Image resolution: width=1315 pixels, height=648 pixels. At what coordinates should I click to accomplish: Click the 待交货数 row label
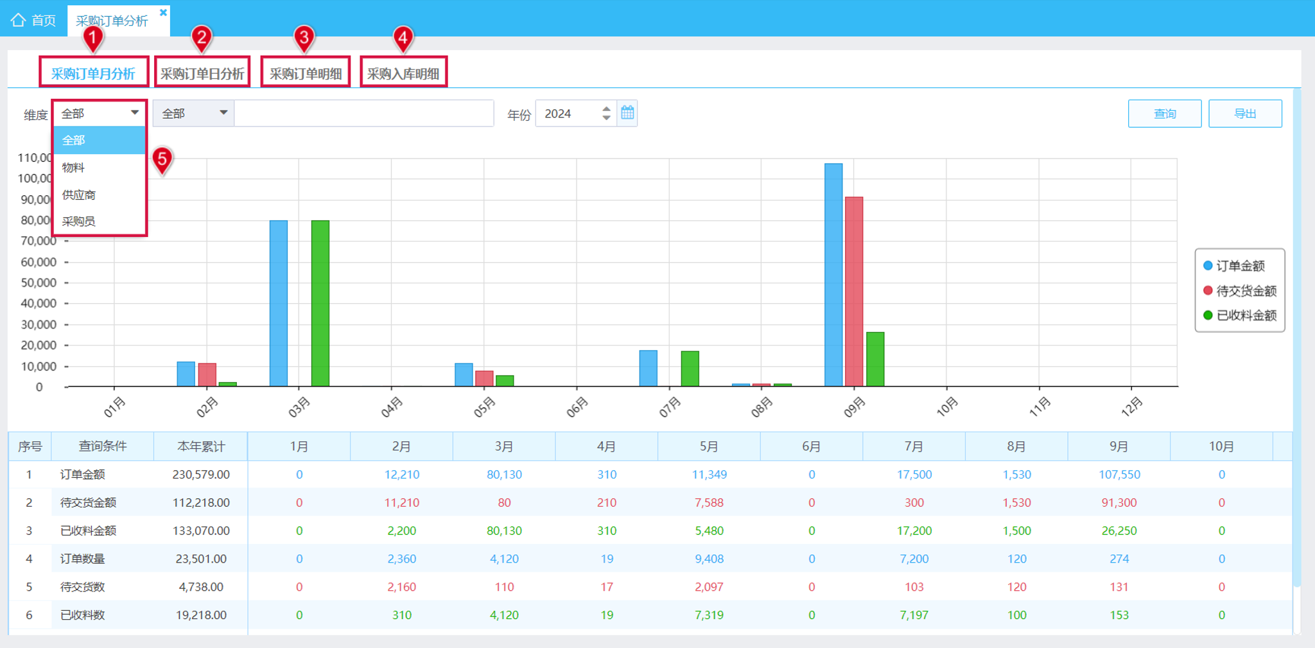pyautogui.click(x=82, y=587)
